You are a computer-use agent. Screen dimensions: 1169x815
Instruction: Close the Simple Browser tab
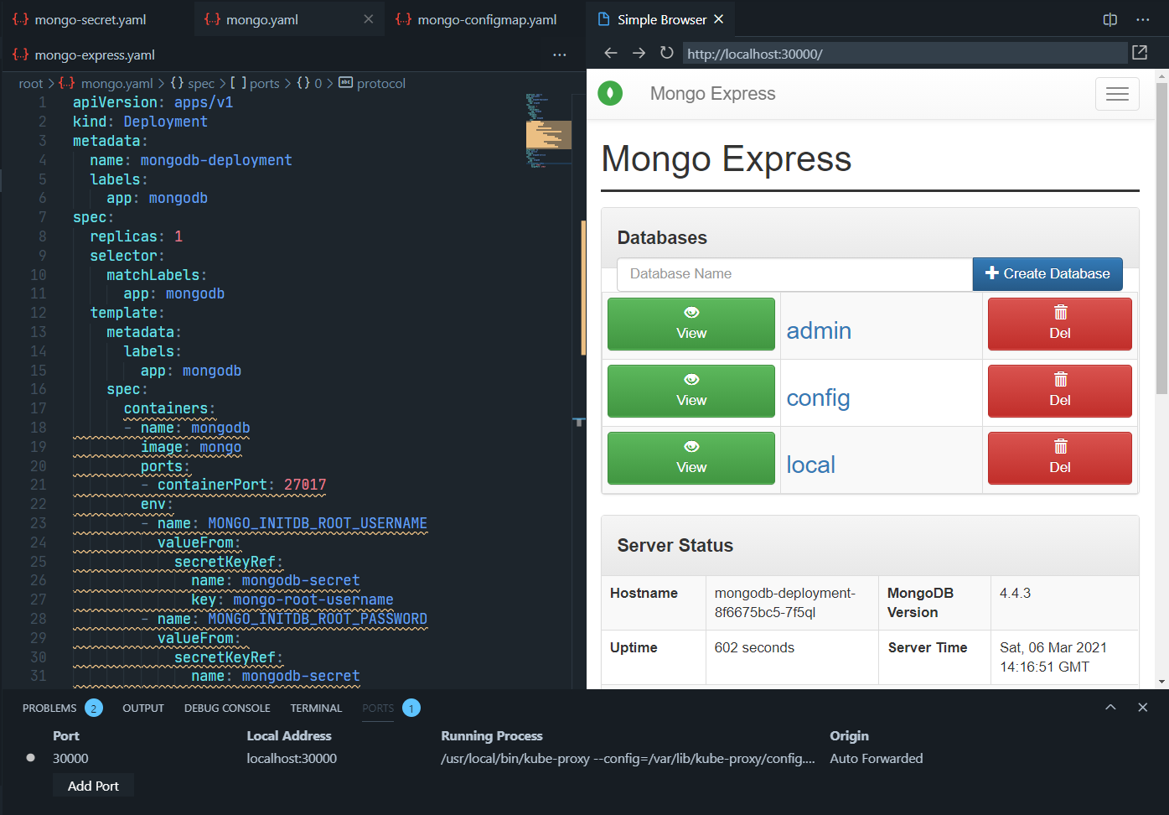click(719, 19)
